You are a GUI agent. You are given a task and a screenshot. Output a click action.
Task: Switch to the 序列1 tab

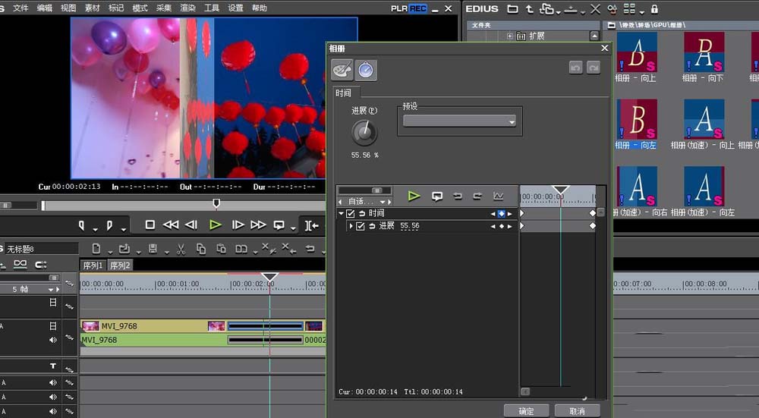coord(93,265)
